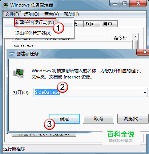Minimize the Task Manager window
This screenshot has width=149, height=154.
coord(114,4)
